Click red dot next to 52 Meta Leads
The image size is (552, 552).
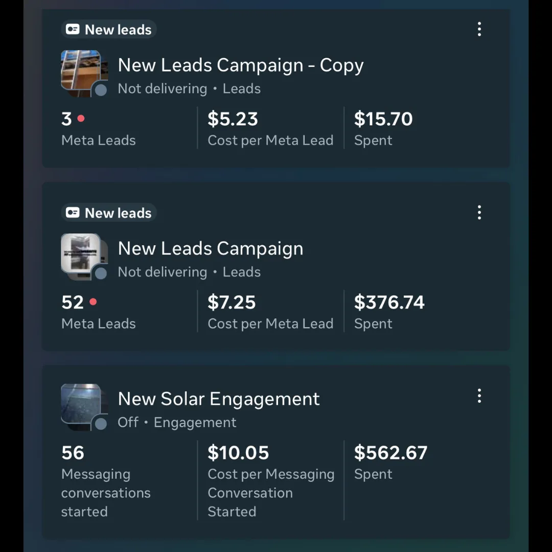(93, 302)
